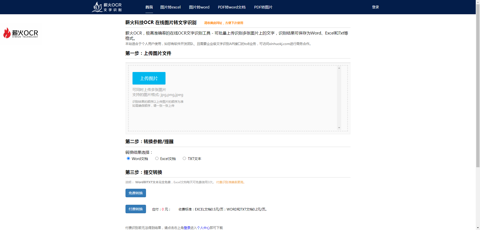Click the 转换结果选择 label
The width and height of the screenshot is (480, 230).
click(x=139, y=152)
